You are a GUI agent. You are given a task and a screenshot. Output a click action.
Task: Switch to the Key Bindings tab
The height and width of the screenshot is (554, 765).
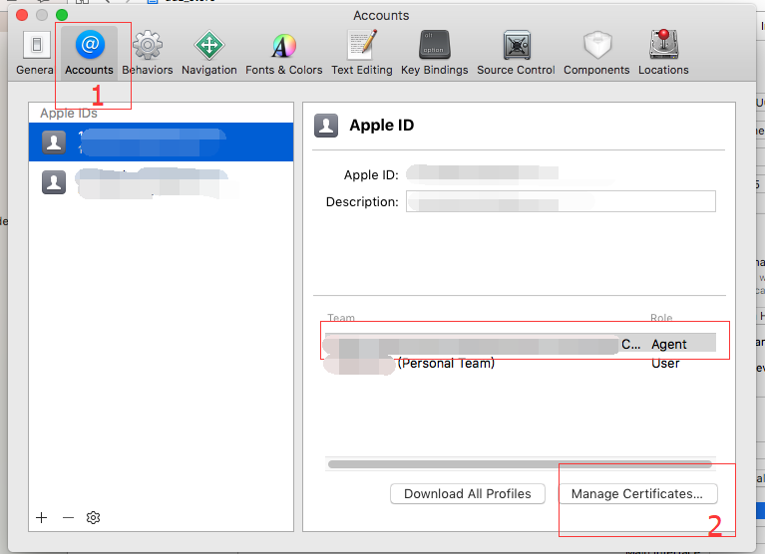coord(434,53)
